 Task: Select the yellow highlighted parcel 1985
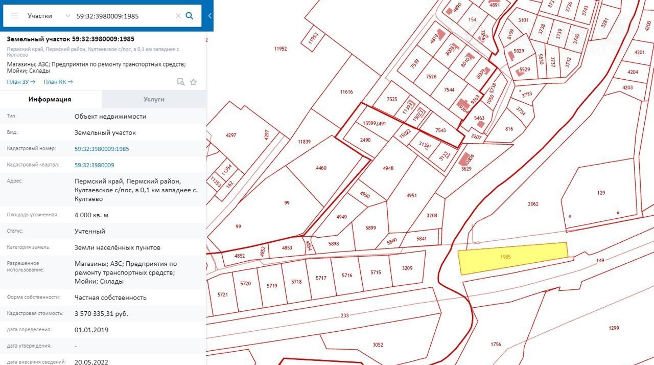513,258
